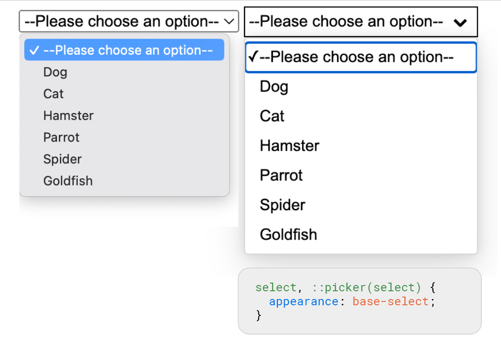This screenshot has width=501, height=342.
Task: Pick Dog in the right picker
Action: pos(274,86)
